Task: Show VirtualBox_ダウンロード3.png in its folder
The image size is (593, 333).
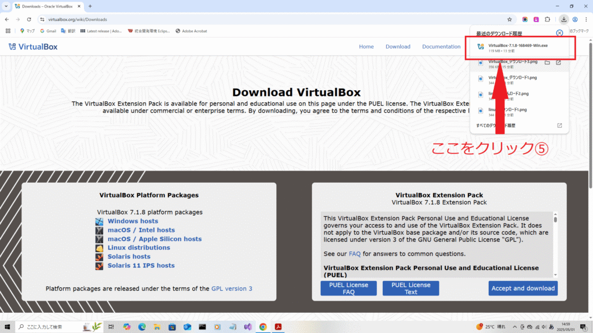Action: [547, 62]
